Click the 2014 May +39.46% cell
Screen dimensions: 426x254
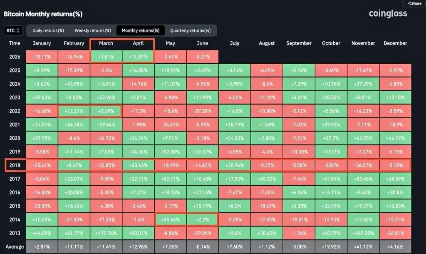pyautogui.click(x=170, y=219)
